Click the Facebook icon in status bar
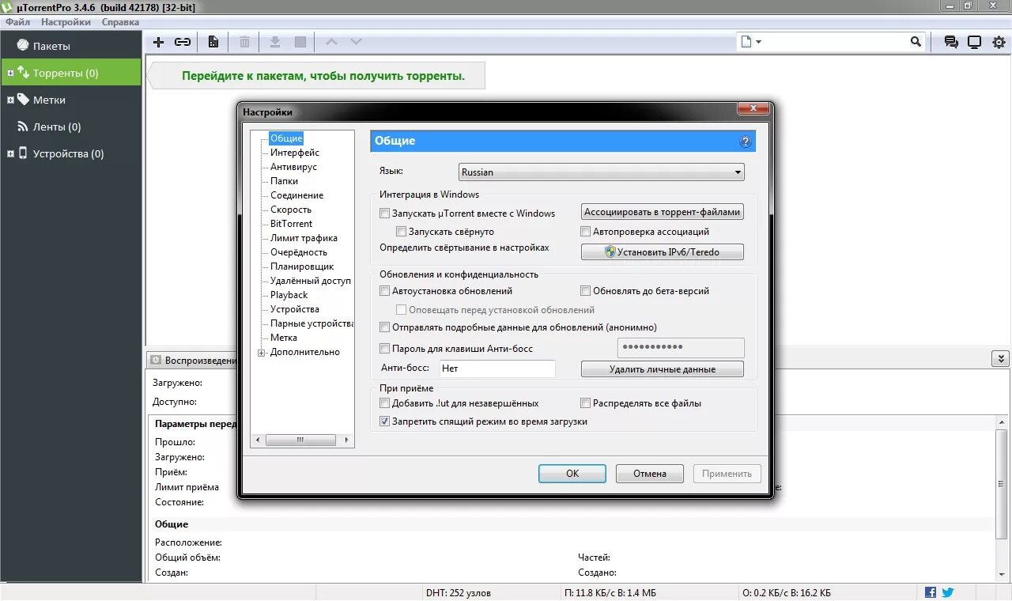Image resolution: width=1012 pixels, height=601 pixels. point(931,592)
